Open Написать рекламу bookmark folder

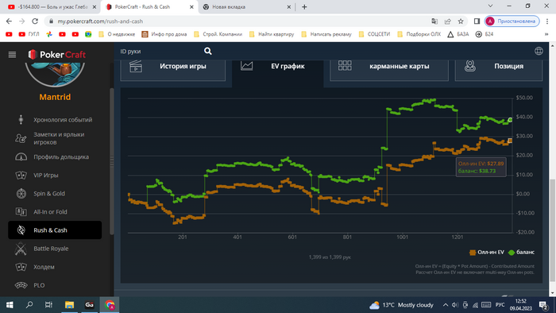326,34
